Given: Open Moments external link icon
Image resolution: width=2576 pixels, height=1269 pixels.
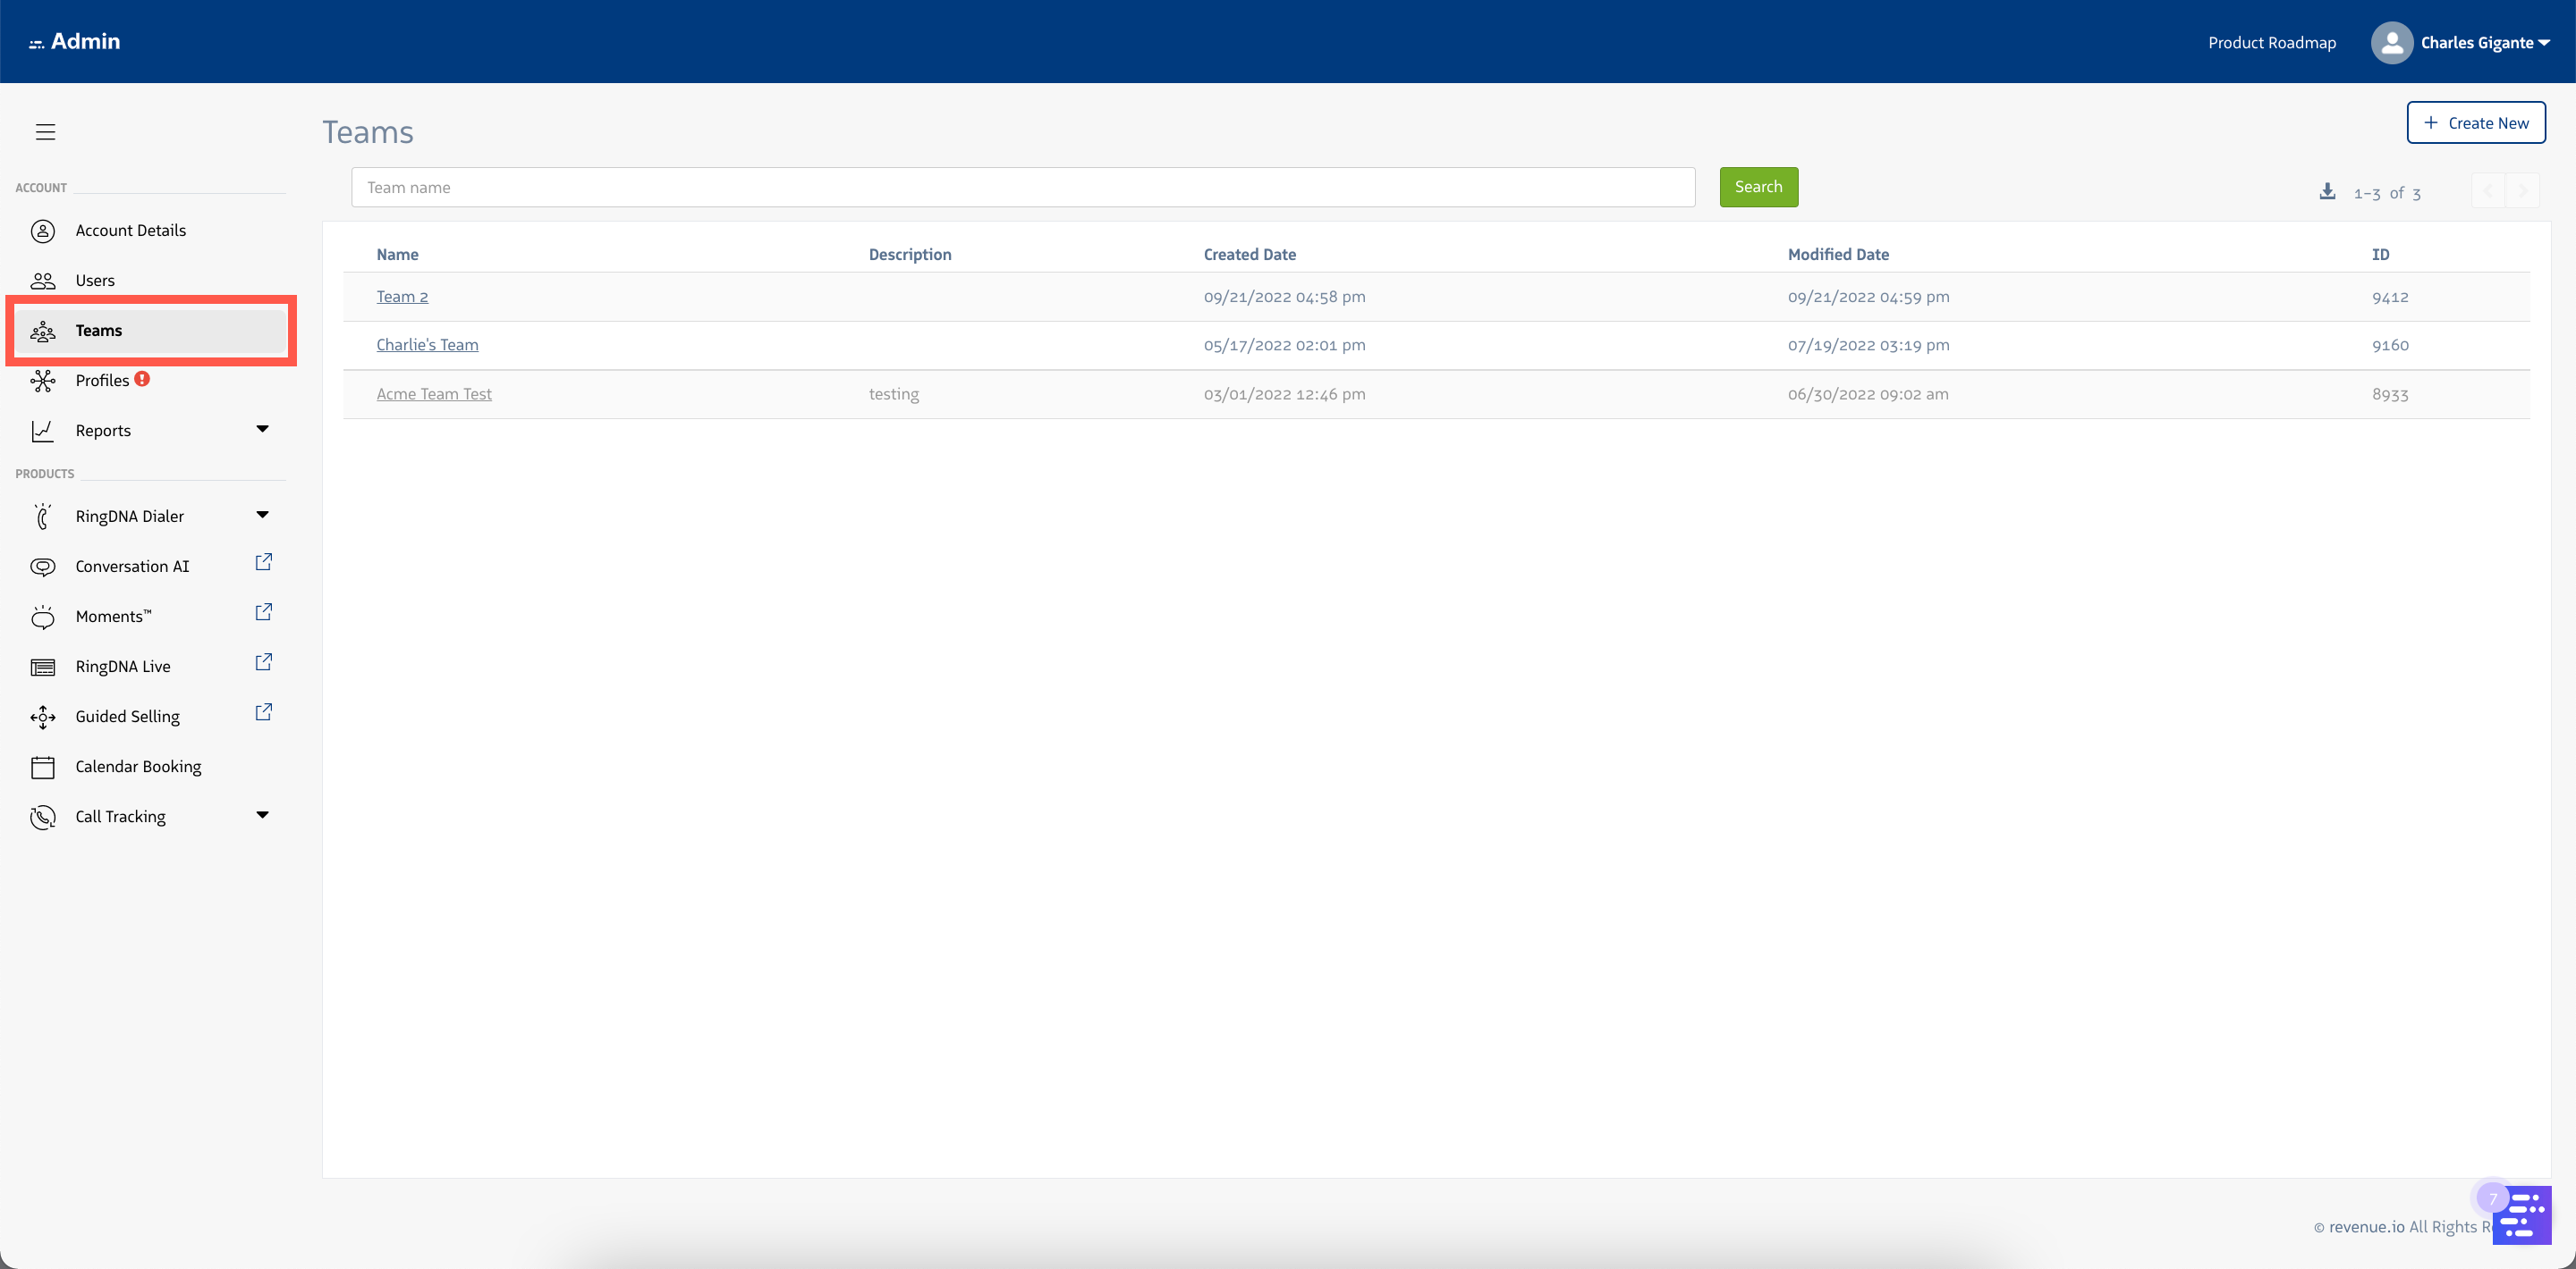Looking at the screenshot, I should [263, 612].
